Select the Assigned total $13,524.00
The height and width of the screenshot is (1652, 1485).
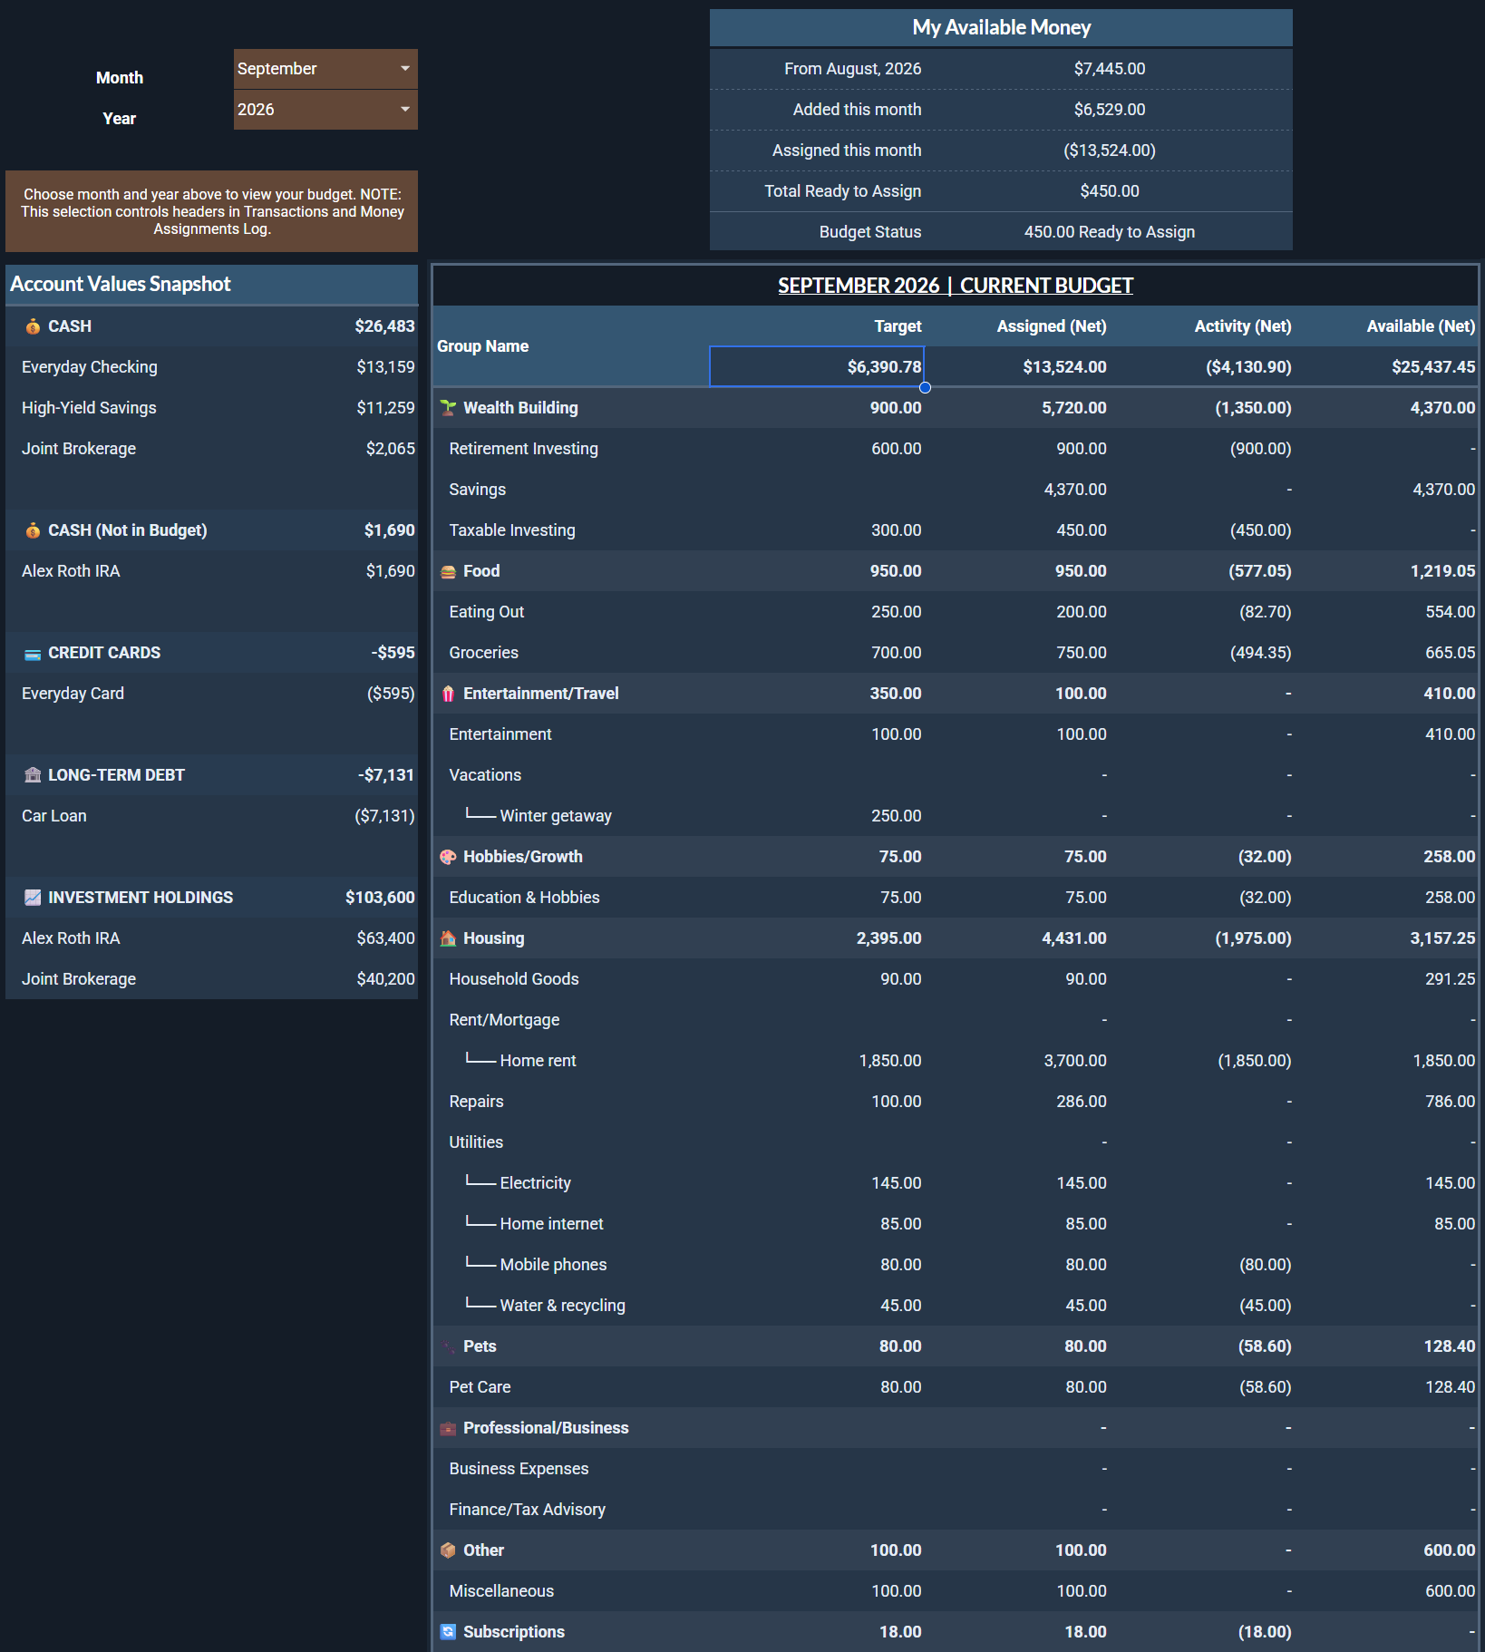pos(1064,367)
